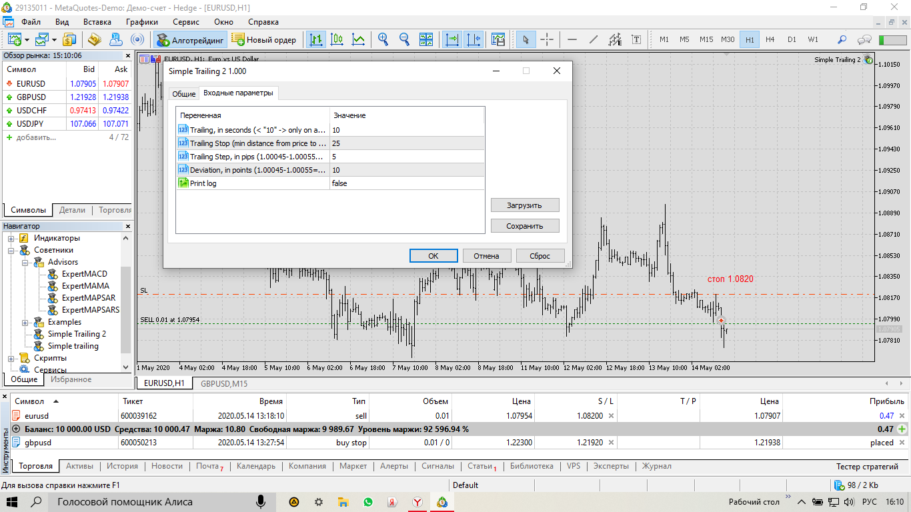This screenshot has width=911, height=512.
Task: Open the chat bubbles icon
Action: click(x=864, y=39)
